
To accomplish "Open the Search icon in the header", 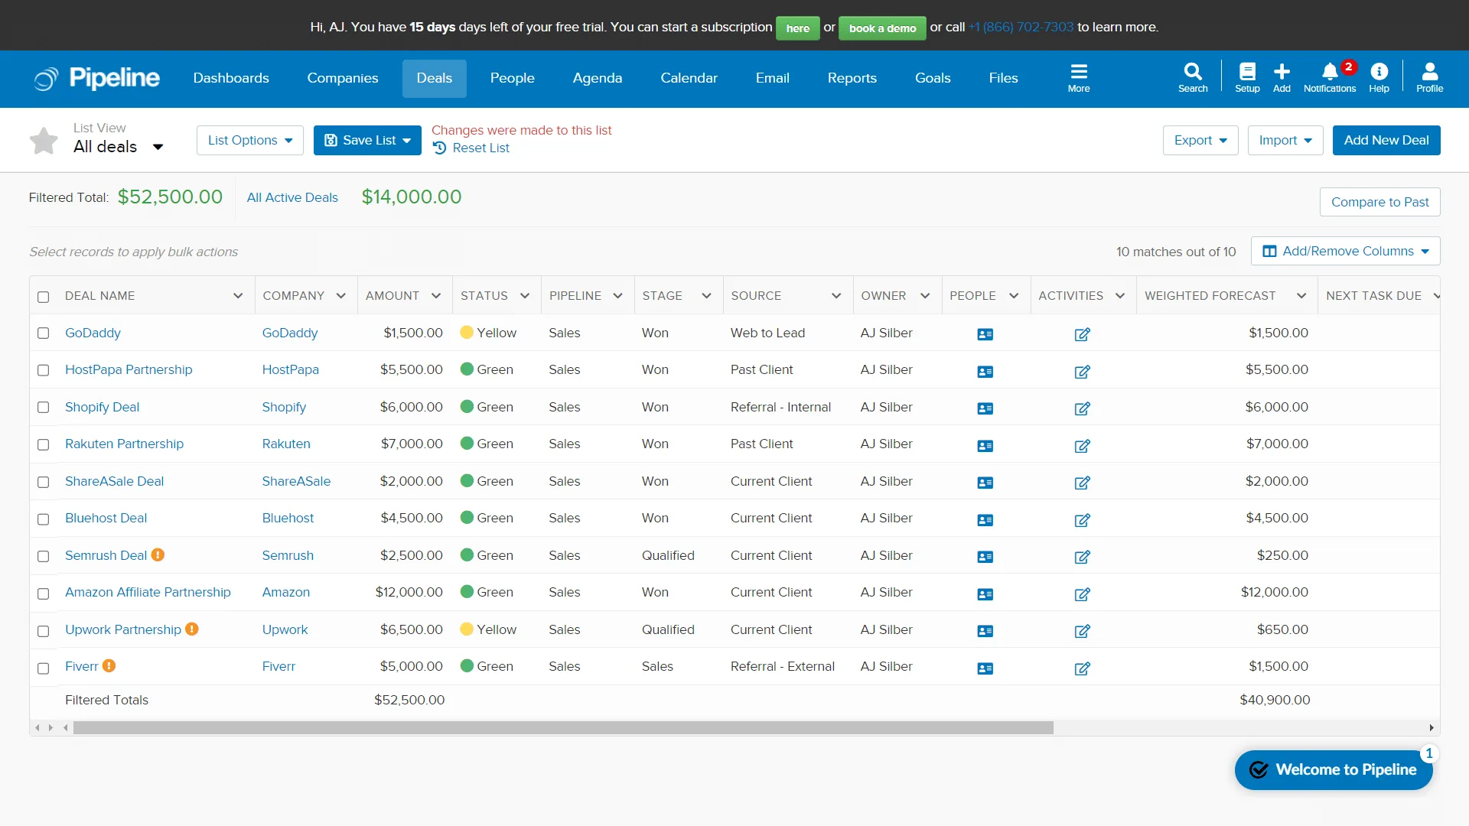I will pos(1193,77).
